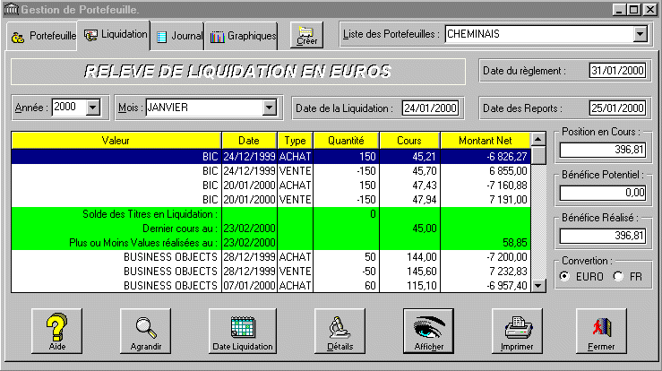Click the Valeur column header
Image resolution: width=662 pixels, height=371 pixels.
(116, 141)
